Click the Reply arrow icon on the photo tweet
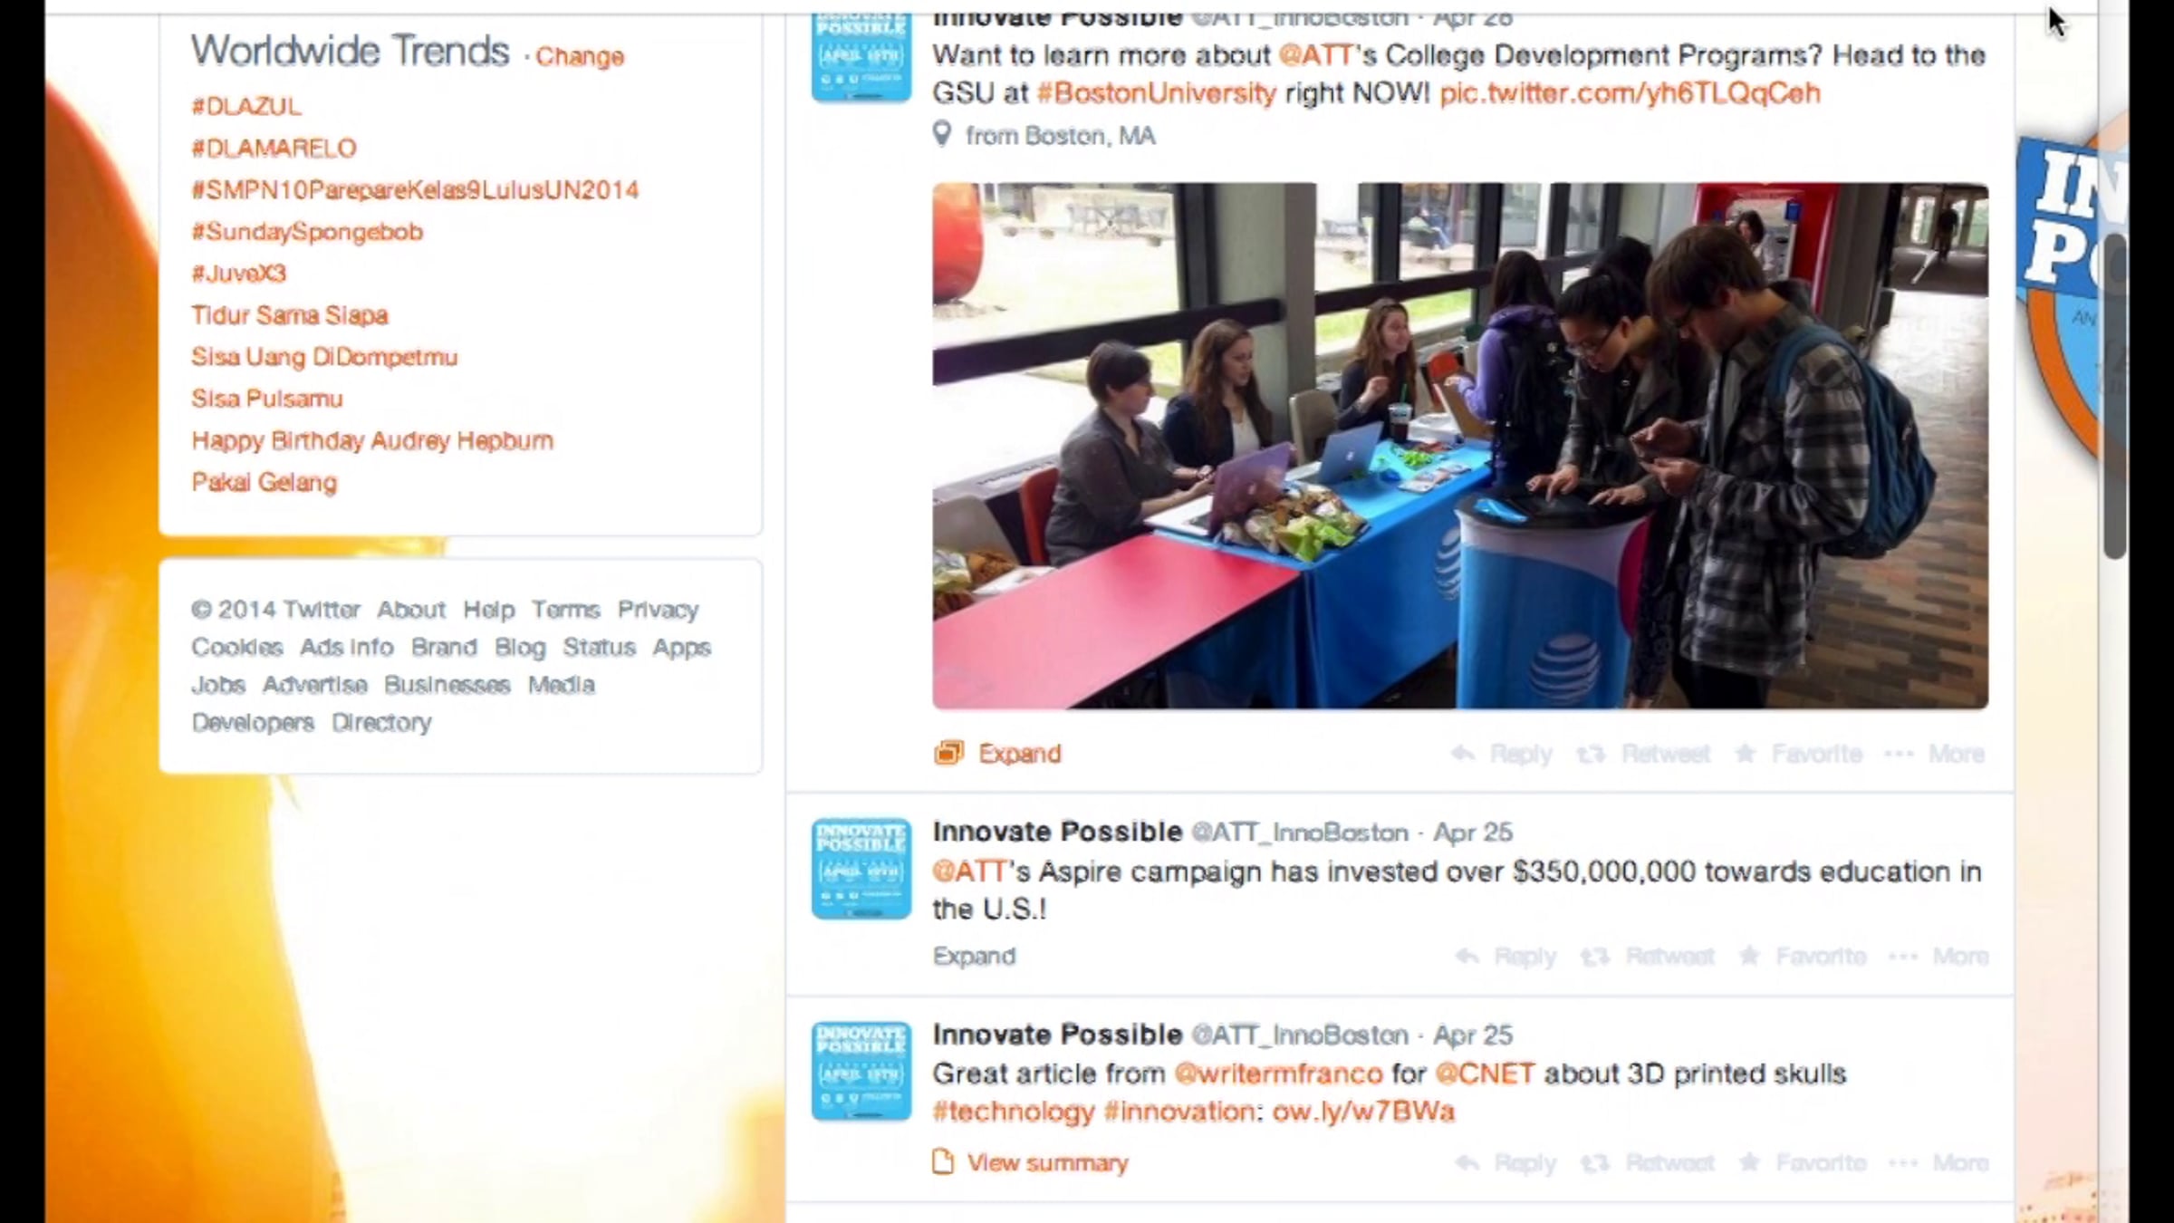Screen dimensions: 2174x1223 coord(1463,754)
